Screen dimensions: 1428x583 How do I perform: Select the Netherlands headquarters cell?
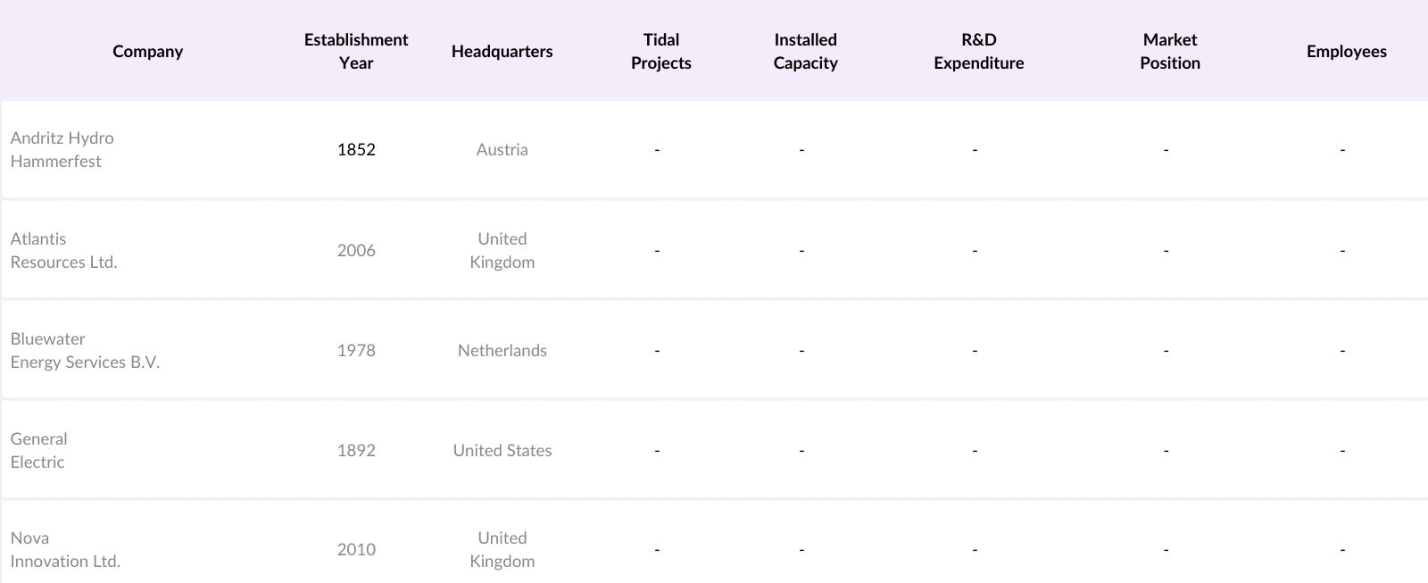pyautogui.click(x=502, y=351)
